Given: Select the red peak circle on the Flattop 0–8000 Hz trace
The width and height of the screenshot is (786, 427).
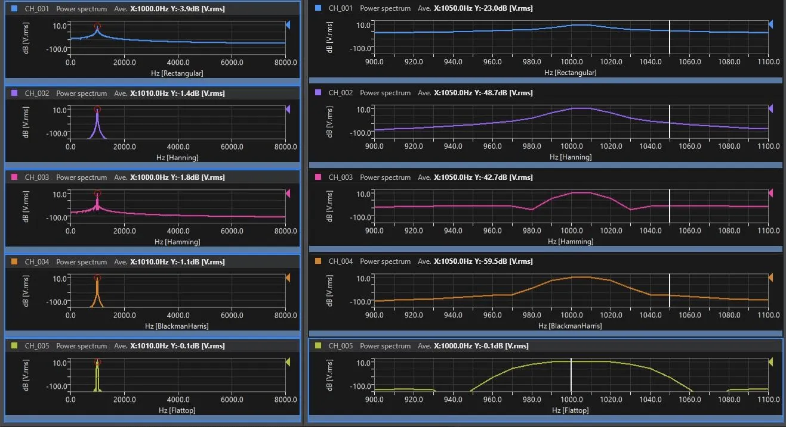Looking at the screenshot, I should point(97,362).
